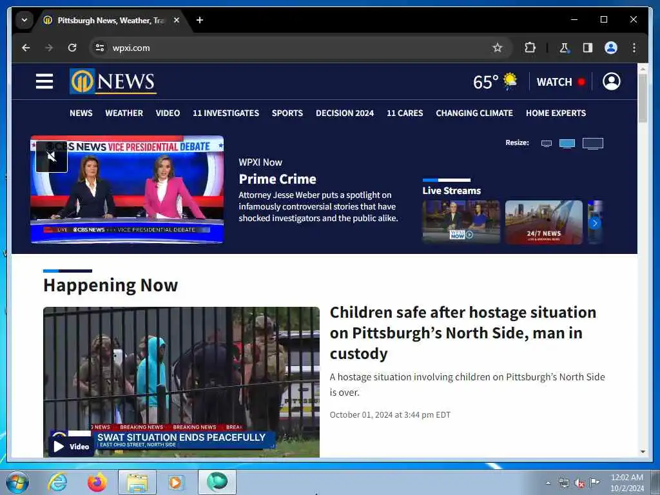Open the WPXI user account icon
This screenshot has width=660, height=495.
click(x=611, y=81)
